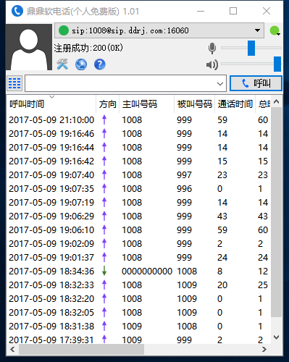The image size is (289, 362).
Task: Open the settings tools icon
Action: 62,64
